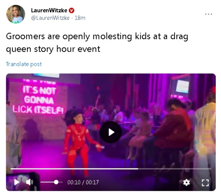Viewport: 221px width, 194px height.
Task: Start the video with the large center play button
Action: (110, 132)
